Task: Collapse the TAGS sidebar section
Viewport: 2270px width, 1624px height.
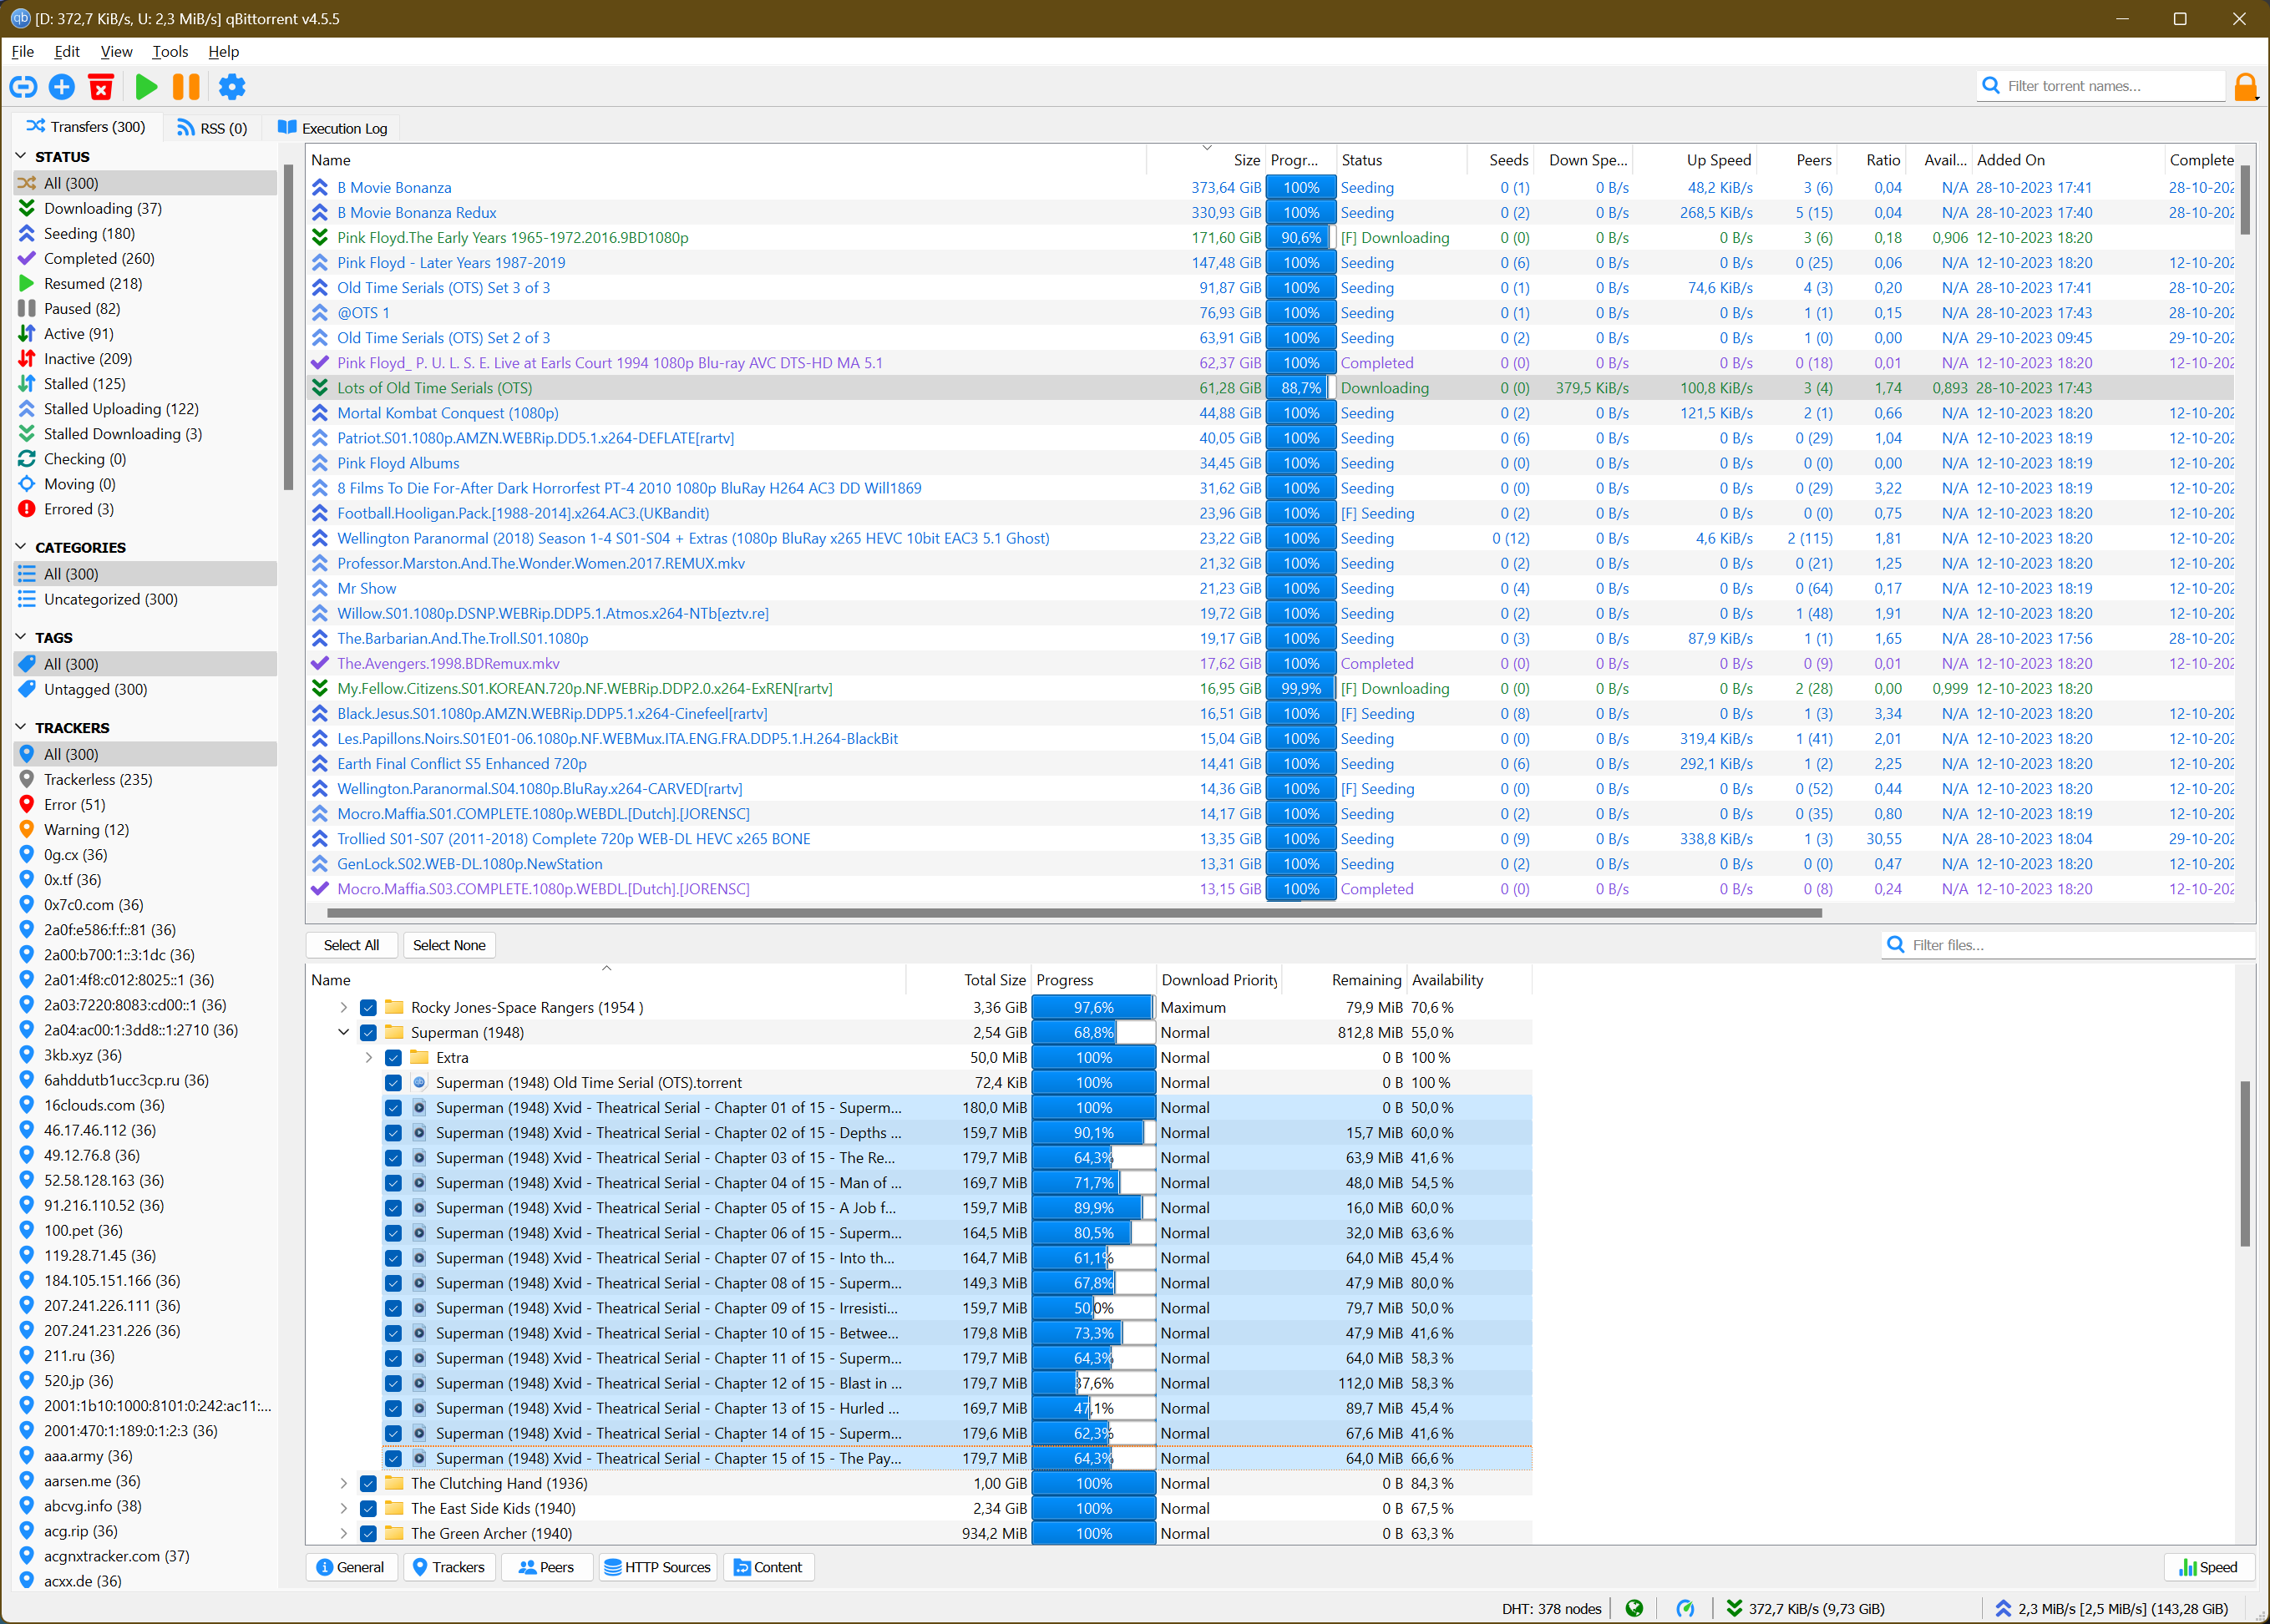Action: [21, 637]
